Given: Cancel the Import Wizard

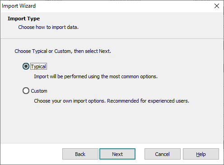Looking at the screenshot, I should tap(163, 154).
